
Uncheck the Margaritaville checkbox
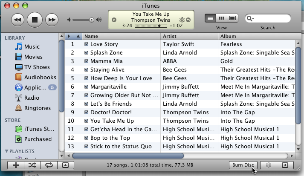pos(87,87)
